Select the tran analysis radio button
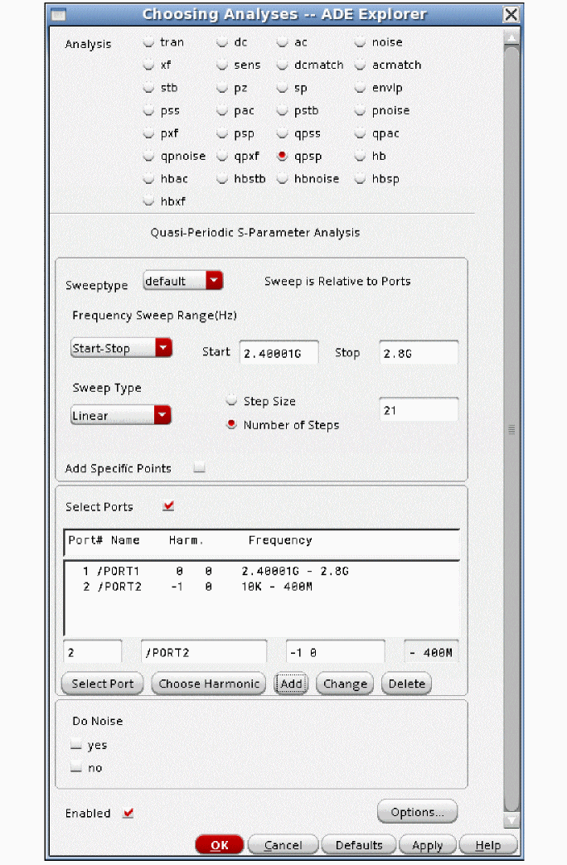 pyautogui.click(x=148, y=42)
